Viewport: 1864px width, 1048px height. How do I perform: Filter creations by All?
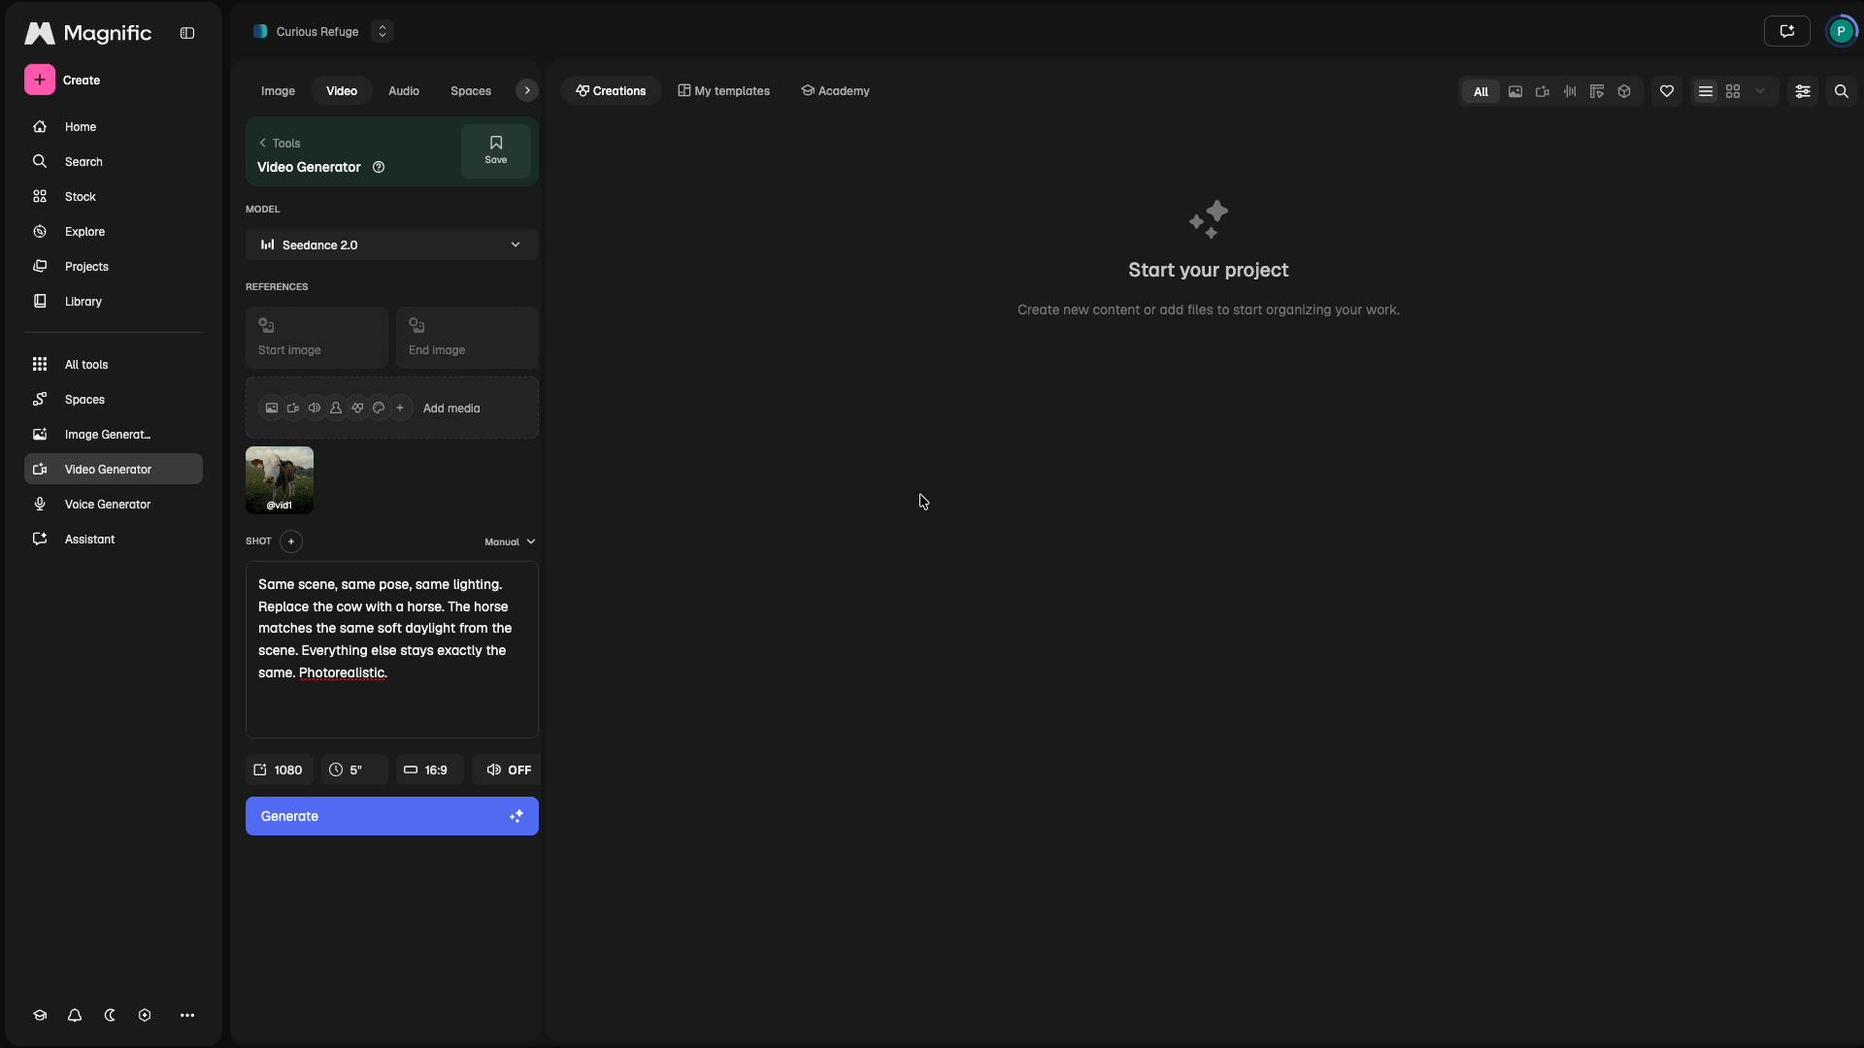(1481, 91)
